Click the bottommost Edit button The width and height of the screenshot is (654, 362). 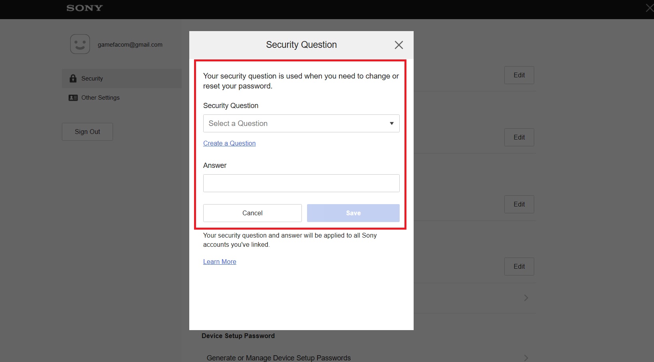coord(519,267)
